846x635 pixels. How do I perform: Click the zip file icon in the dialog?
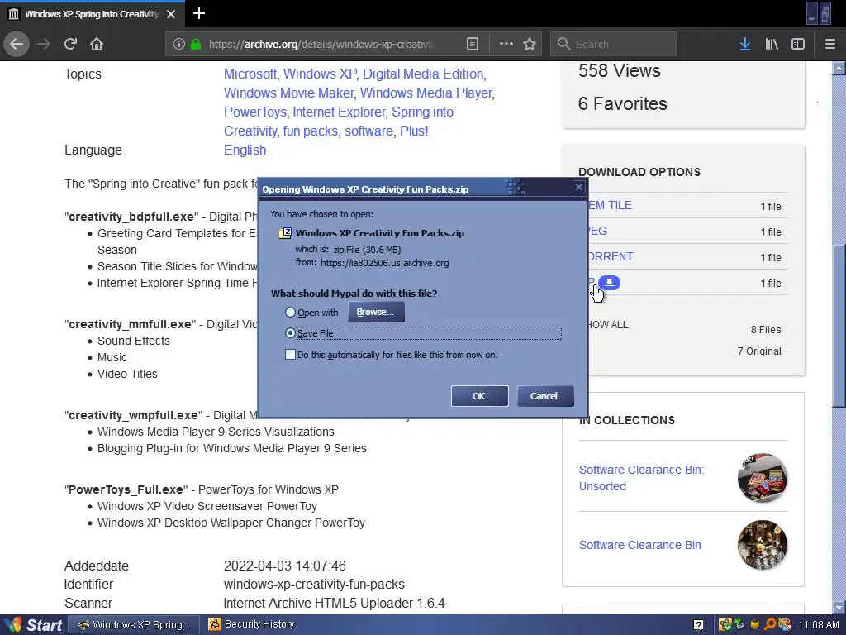point(285,232)
